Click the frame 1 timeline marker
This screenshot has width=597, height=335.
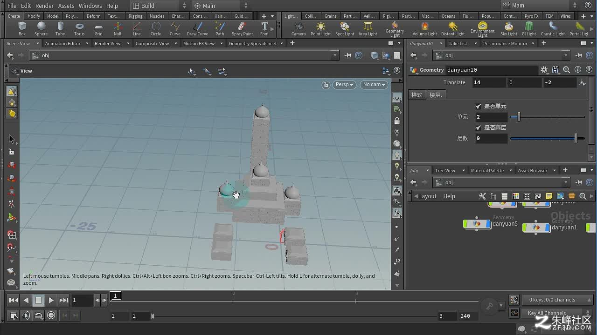pos(115,295)
